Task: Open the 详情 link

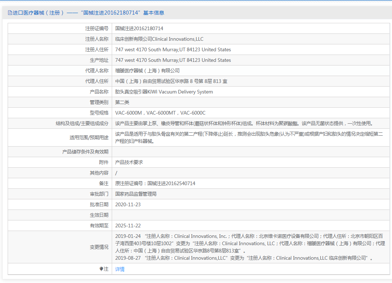Action: click(120, 269)
